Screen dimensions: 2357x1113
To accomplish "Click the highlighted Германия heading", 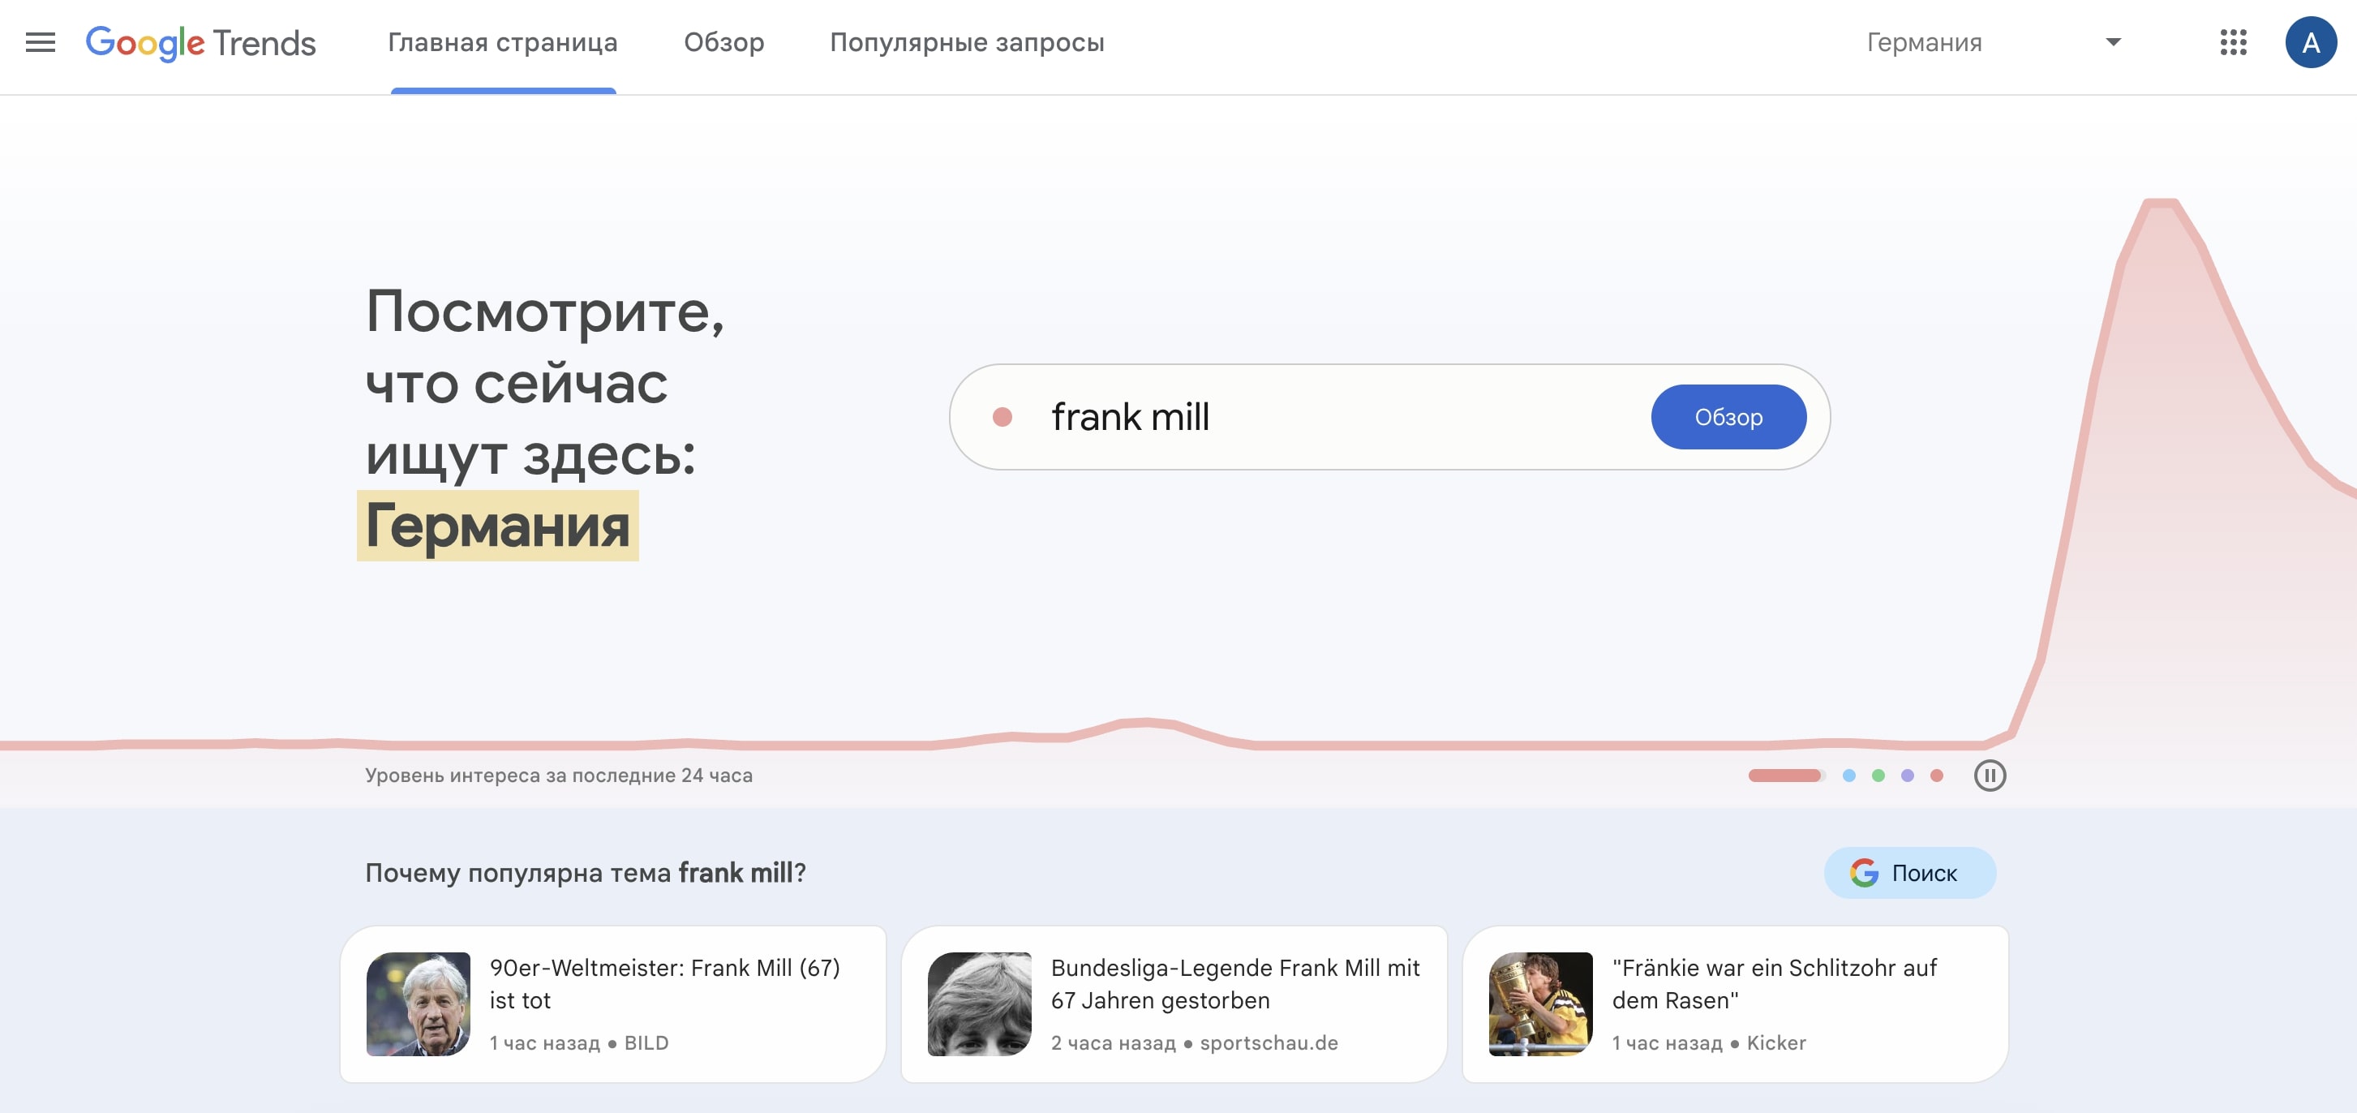I will (x=497, y=526).
